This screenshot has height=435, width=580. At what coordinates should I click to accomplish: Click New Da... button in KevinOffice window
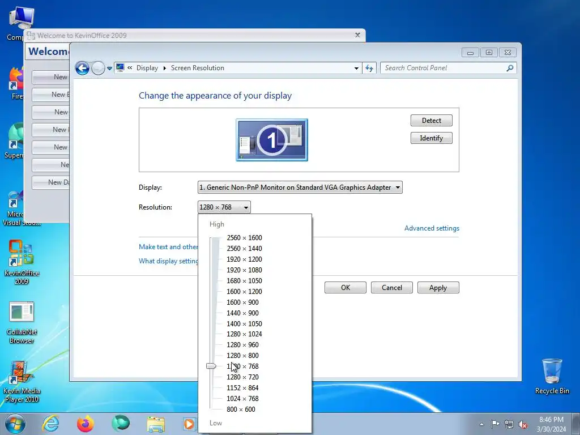(50, 182)
